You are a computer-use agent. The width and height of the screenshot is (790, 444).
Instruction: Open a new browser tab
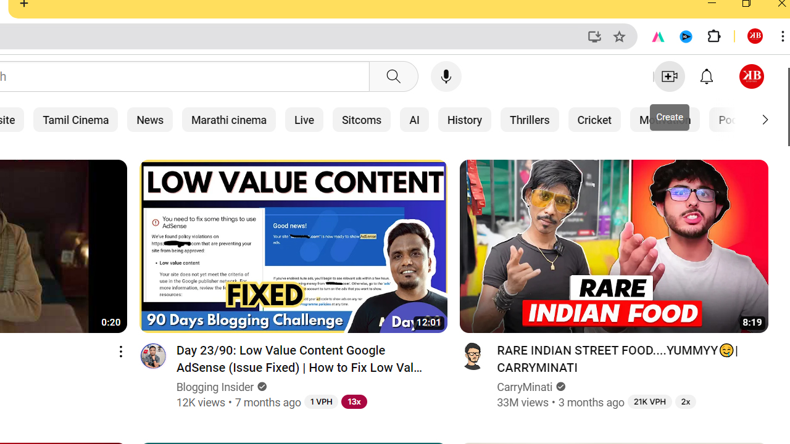tap(24, 4)
